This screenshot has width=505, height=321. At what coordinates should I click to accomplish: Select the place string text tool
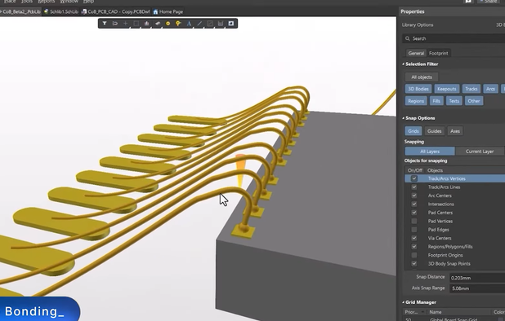pos(189,24)
